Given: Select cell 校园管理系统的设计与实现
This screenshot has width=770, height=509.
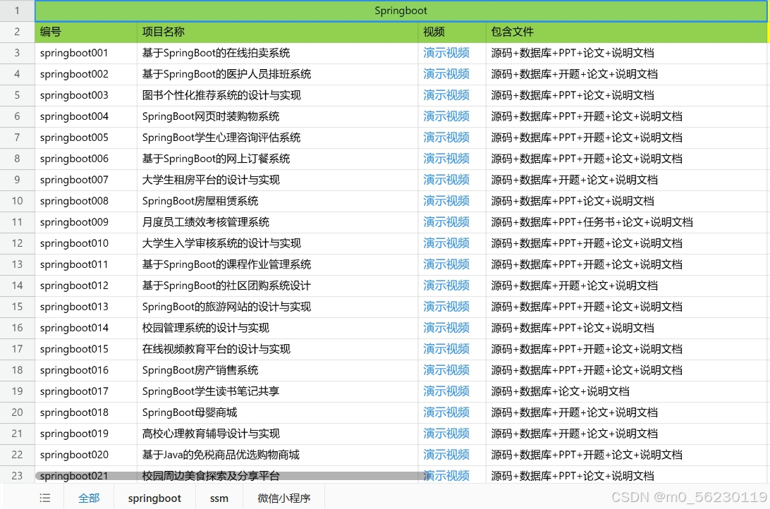Looking at the screenshot, I should coord(277,327).
